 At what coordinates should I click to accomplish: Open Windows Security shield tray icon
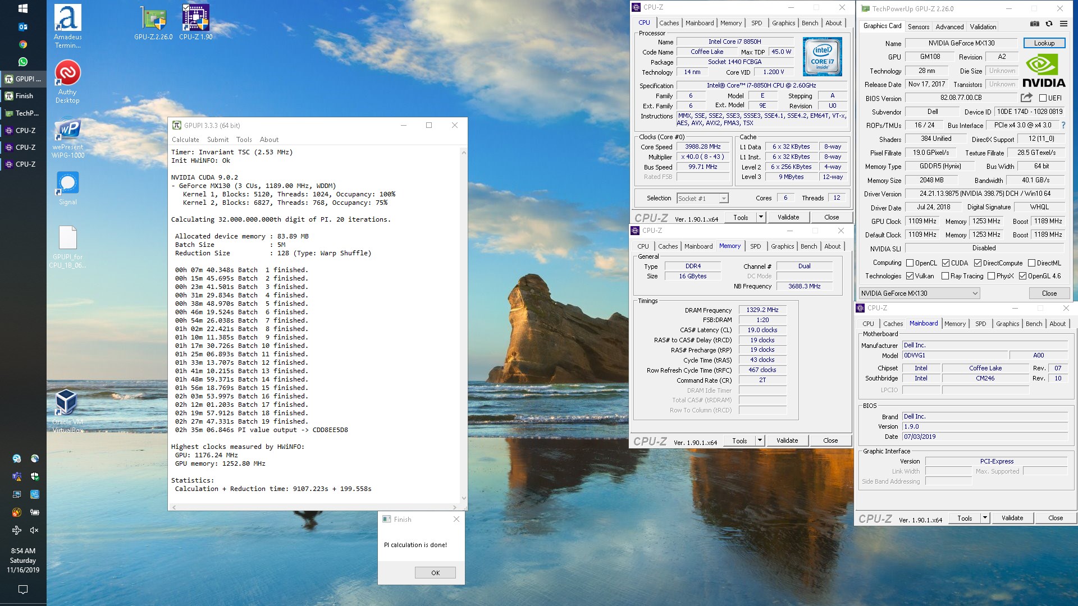click(34, 476)
